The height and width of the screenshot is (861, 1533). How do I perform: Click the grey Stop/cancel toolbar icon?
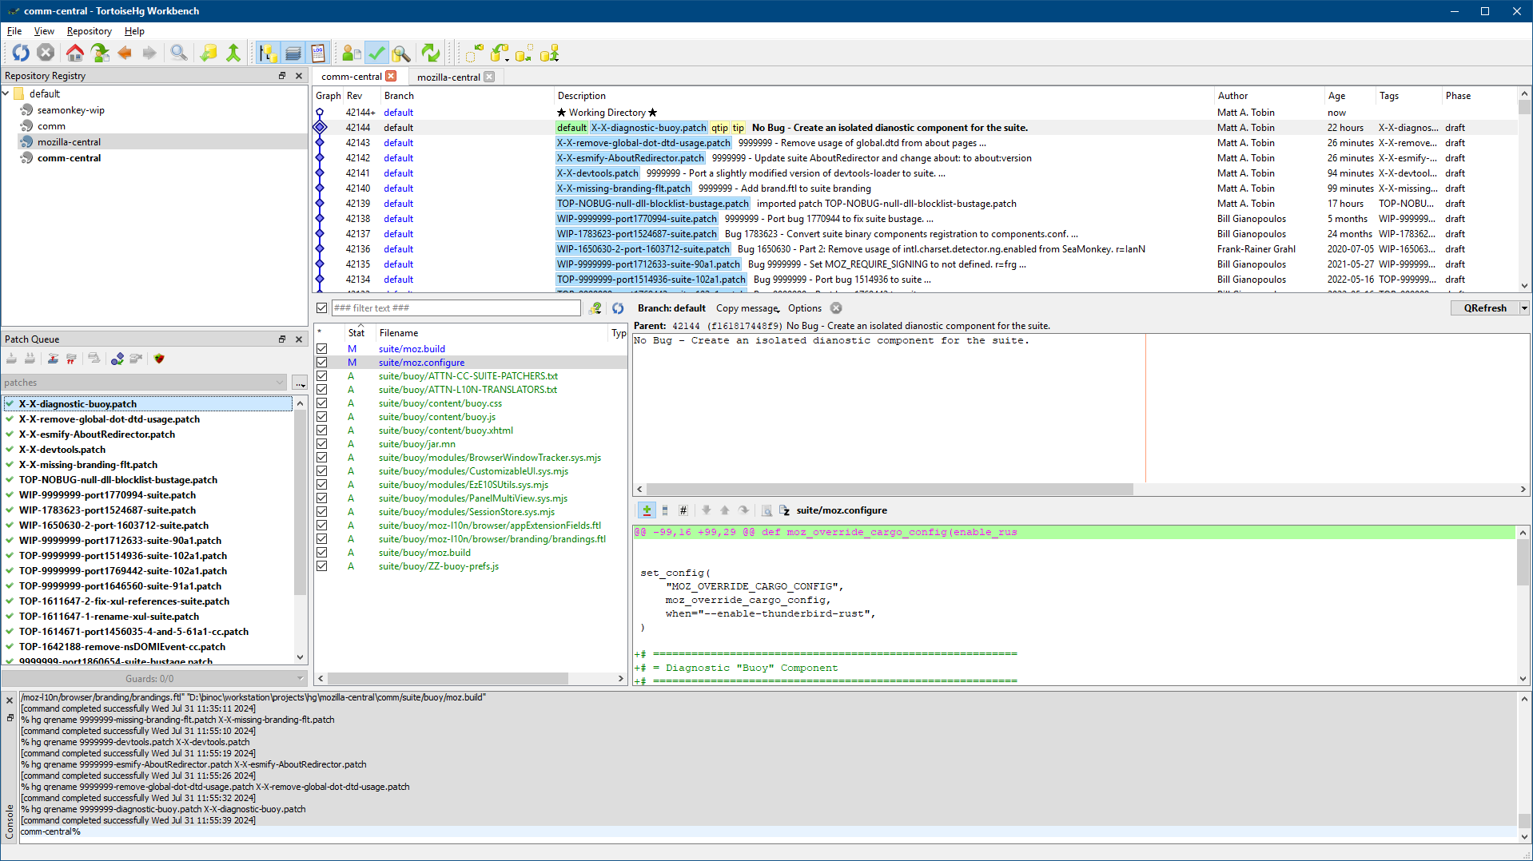tap(46, 53)
